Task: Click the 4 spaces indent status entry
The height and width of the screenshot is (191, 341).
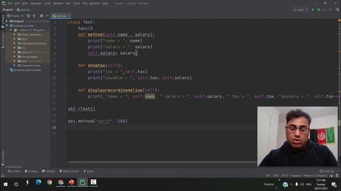Action: tap(296, 176)
